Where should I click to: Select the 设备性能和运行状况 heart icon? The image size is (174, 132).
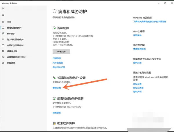(3, 57)
